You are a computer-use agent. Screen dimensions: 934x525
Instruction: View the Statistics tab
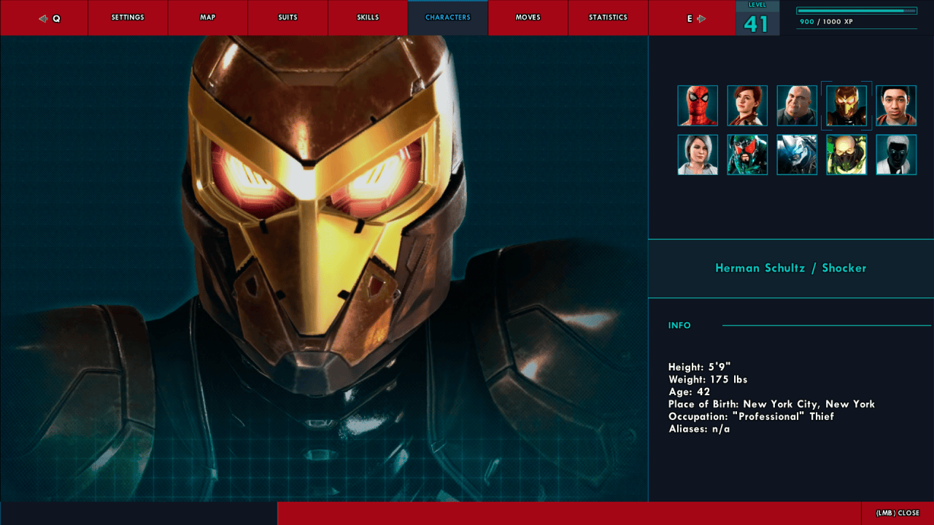[x=608, y=17]
